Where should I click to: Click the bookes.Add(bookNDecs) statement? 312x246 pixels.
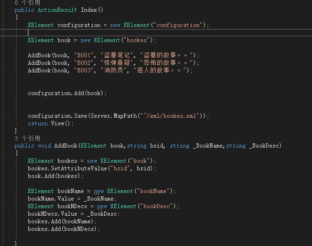[x=64, y=229]
